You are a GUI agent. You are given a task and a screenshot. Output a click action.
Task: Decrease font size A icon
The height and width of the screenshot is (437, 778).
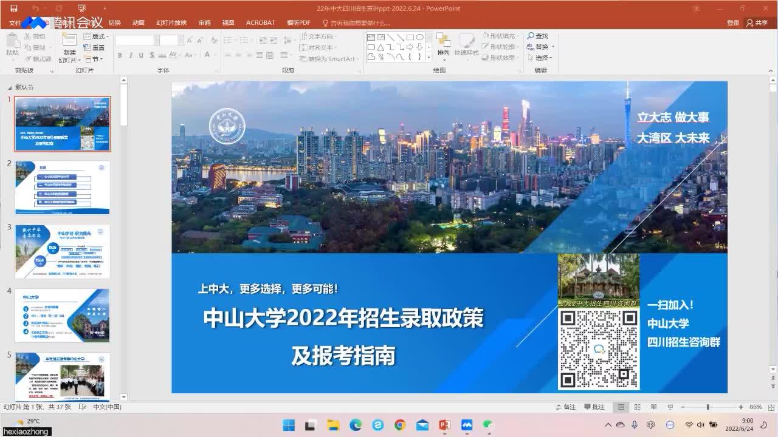[199, 39]
